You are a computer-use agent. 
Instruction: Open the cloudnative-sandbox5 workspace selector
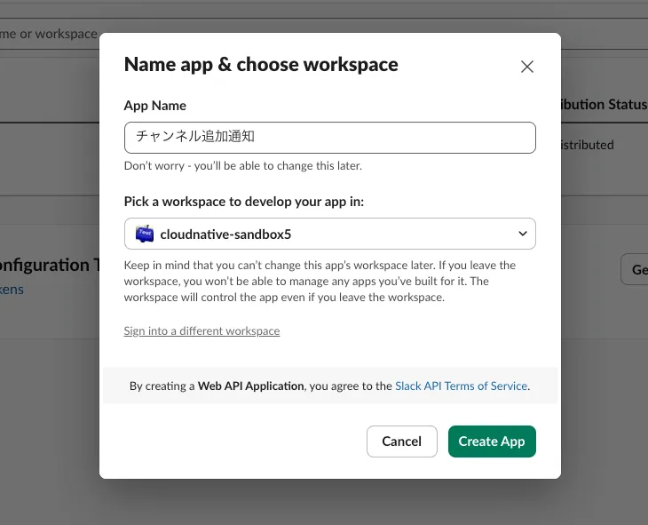(329, 234)
